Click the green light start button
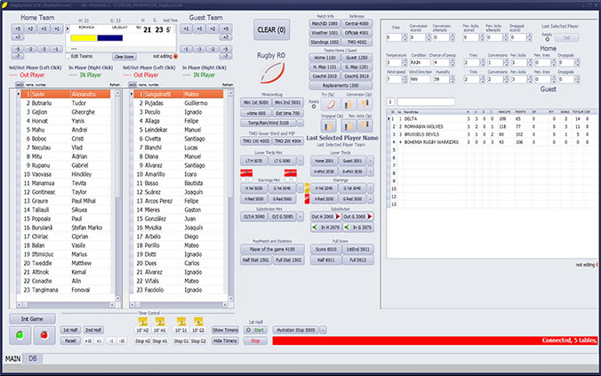This screenshot has width=601, height=376. click(x=20, y=335)
